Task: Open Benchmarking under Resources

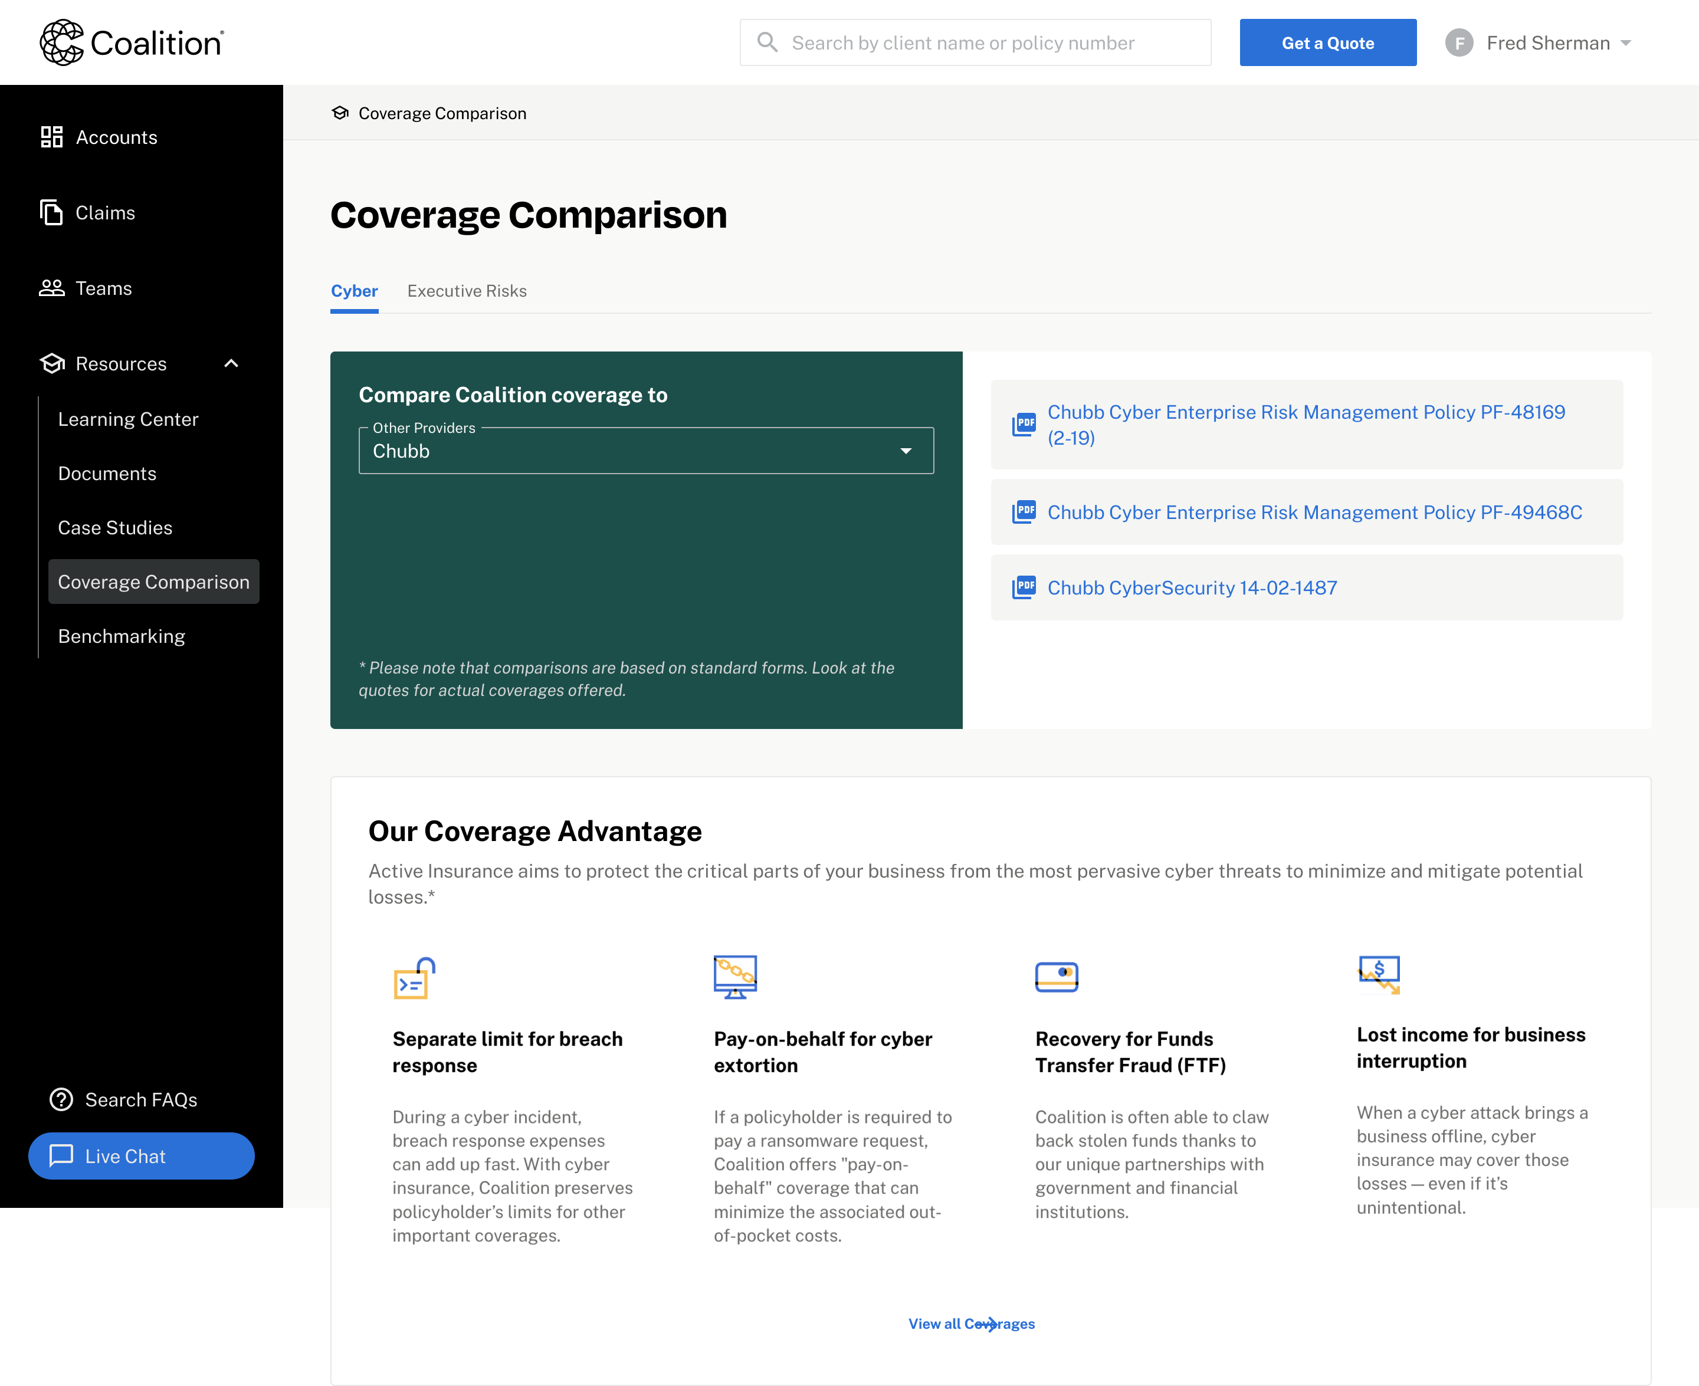Action: pyautogui.click(x=122, y=636)
